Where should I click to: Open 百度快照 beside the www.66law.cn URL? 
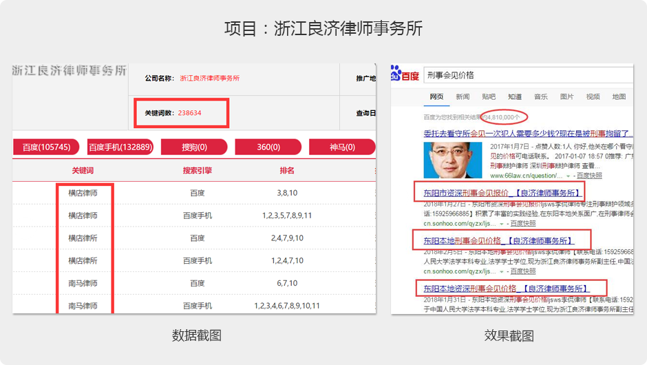pyautogui.click(x=589, y=176)
